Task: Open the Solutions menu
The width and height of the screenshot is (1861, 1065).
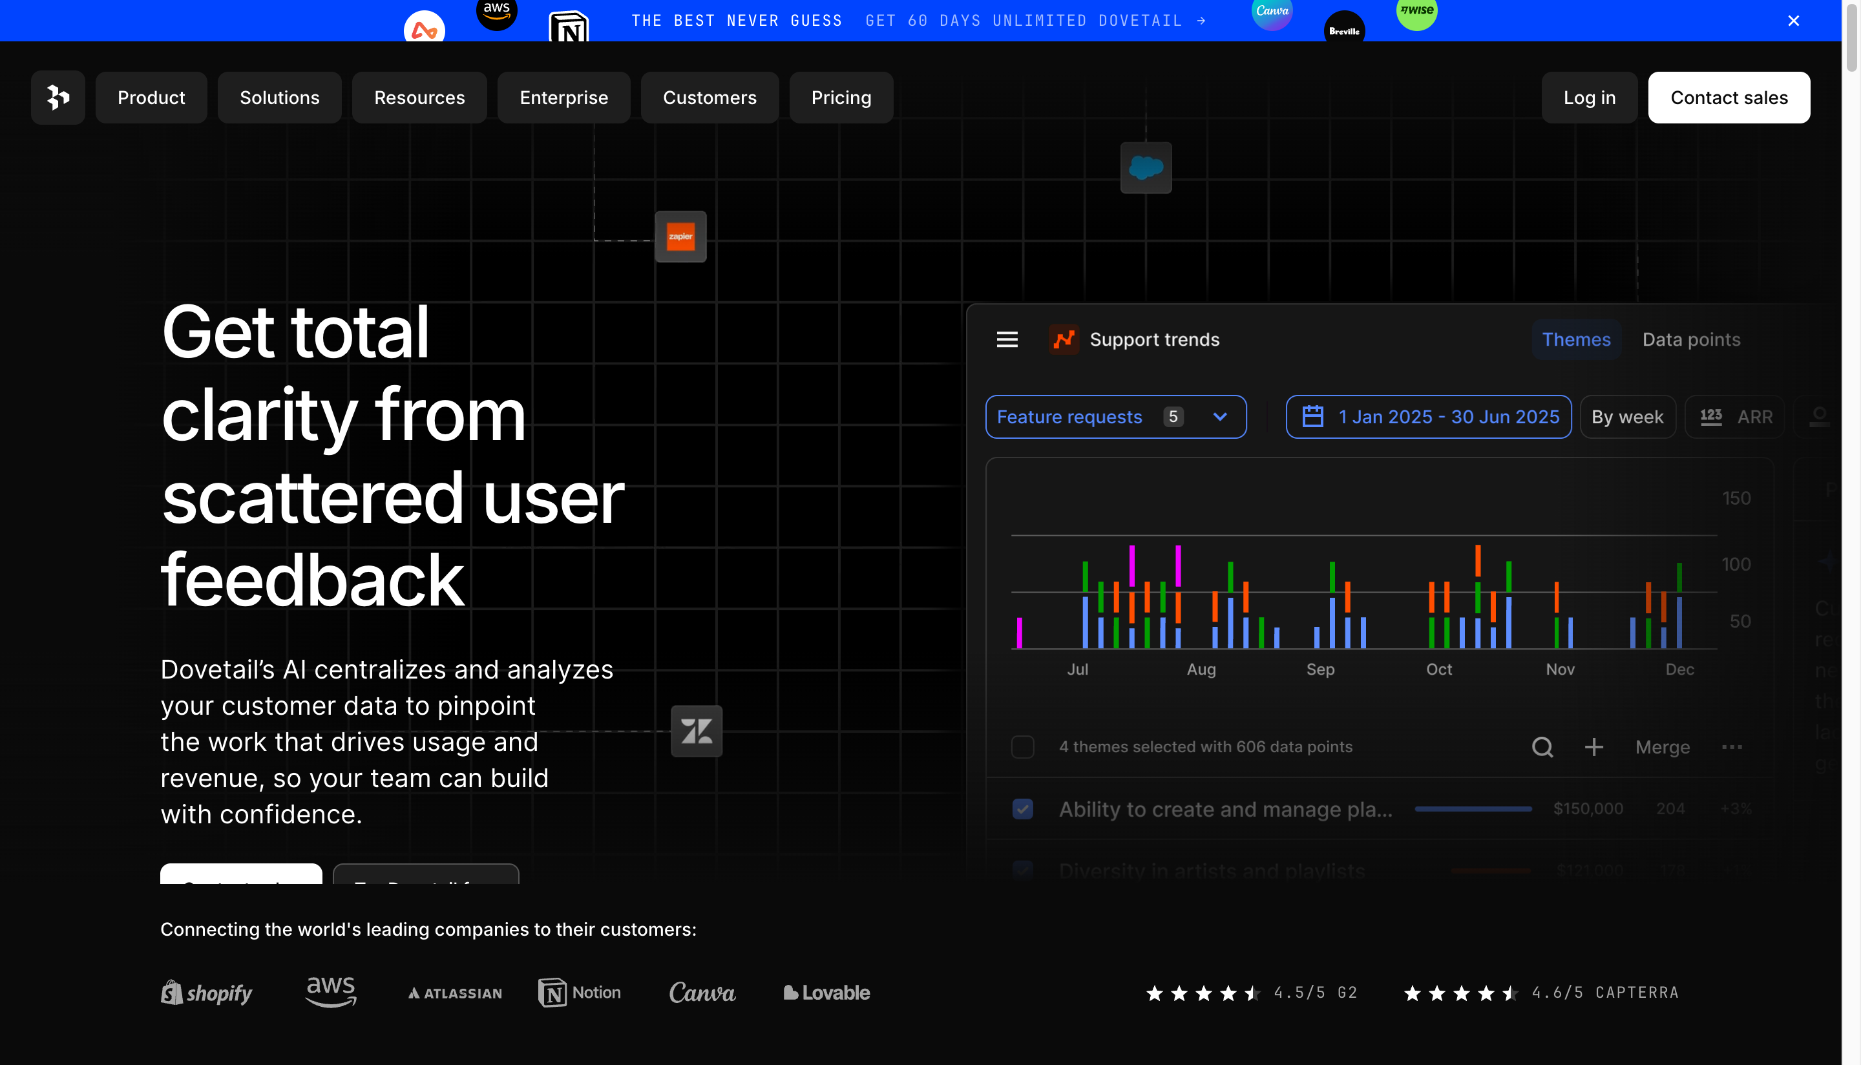Action: (x=279, y=98)
